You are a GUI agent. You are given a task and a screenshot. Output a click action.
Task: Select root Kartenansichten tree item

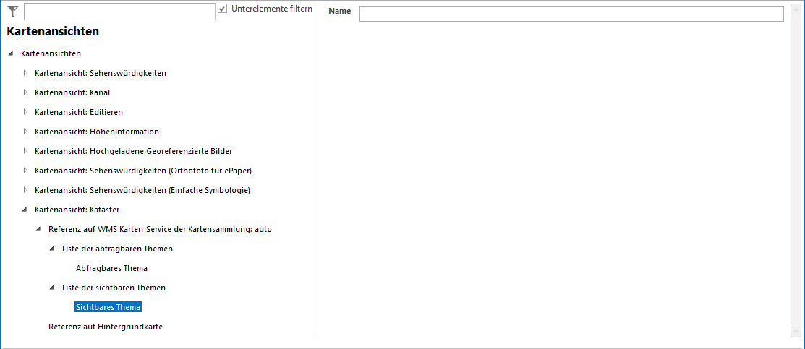[51, 53]
